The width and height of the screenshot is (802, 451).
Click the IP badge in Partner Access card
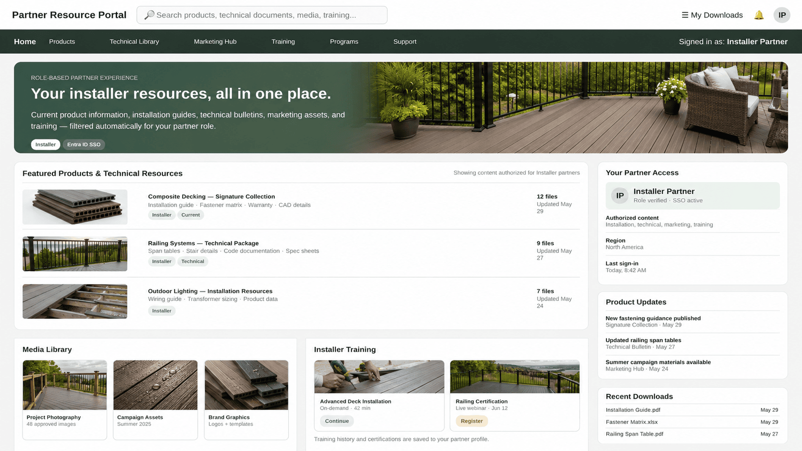[620, 196]
